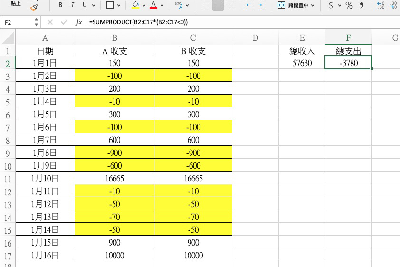
Task: Apply comma style
Action: click(x=362, y=5)
